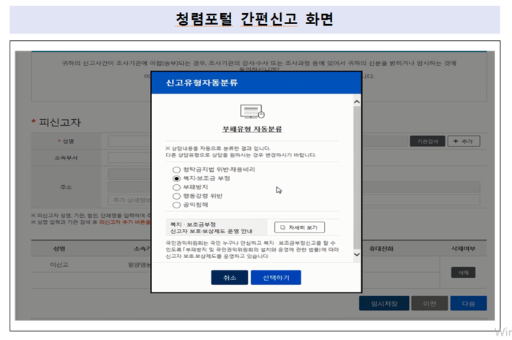Click the monitor icon above 부패유형 자동분류

pos(252,112)
